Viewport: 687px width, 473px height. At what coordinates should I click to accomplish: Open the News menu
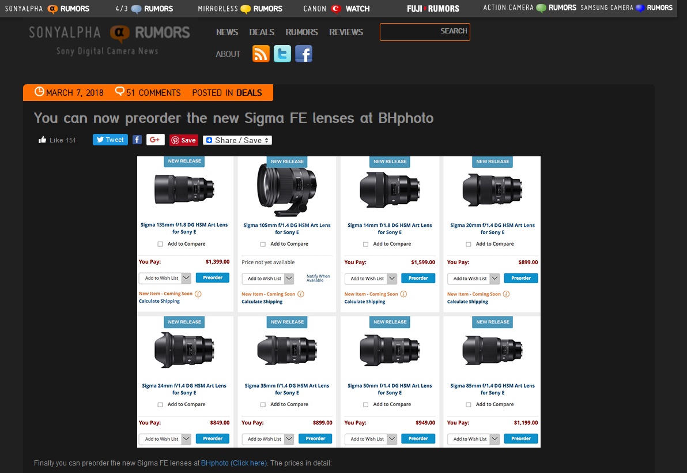coord(227,32)
